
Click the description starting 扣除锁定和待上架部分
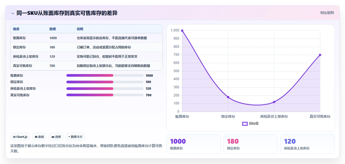[113, 66]
